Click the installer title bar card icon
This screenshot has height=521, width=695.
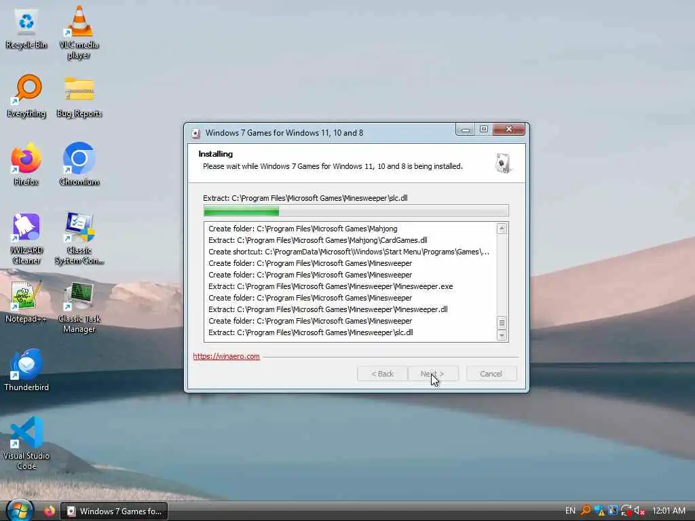(x=195, y=133)
